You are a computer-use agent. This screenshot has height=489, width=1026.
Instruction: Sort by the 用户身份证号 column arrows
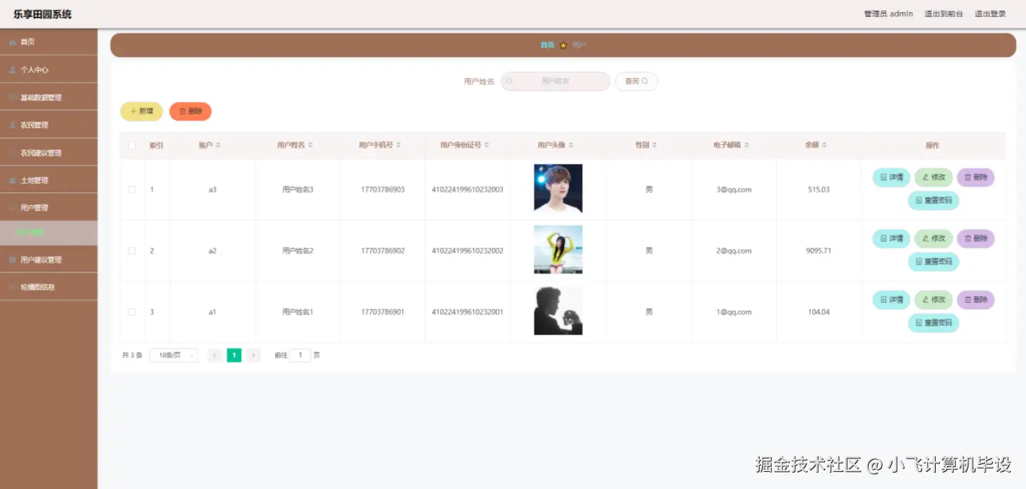pyautogui.click(x=487, y=145)
